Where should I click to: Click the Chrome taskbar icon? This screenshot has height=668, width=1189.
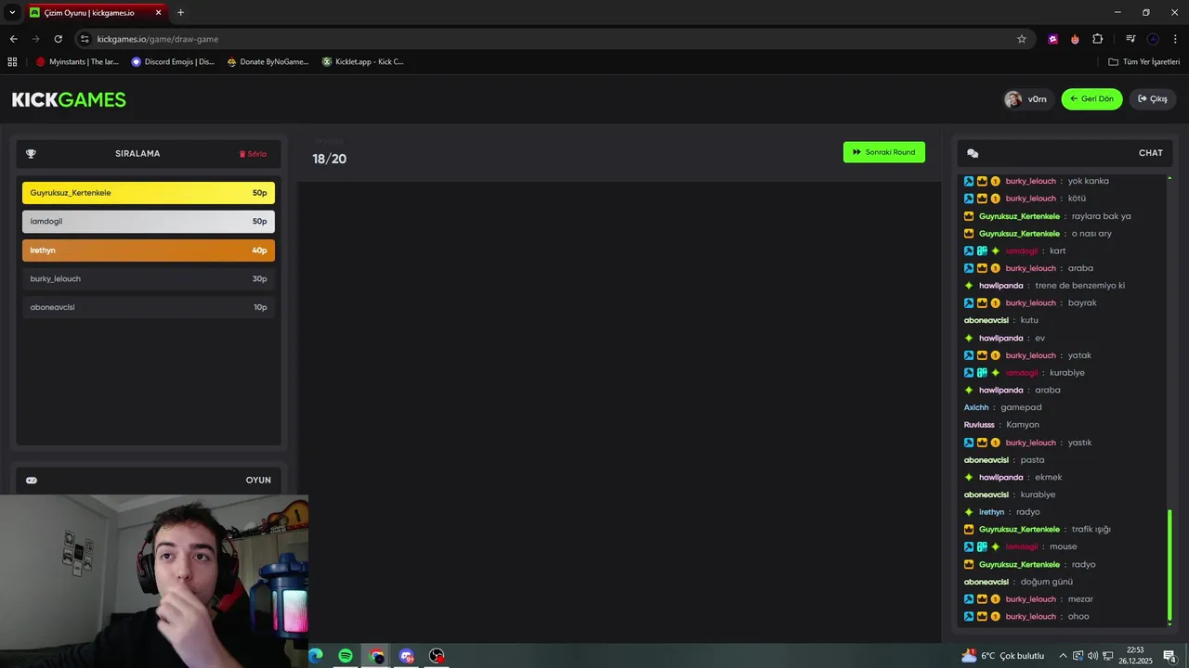tap(376, 656)
